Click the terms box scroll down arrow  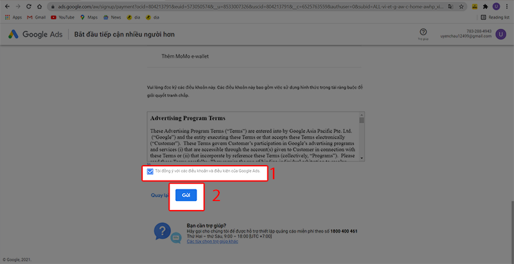click(362, 158)
